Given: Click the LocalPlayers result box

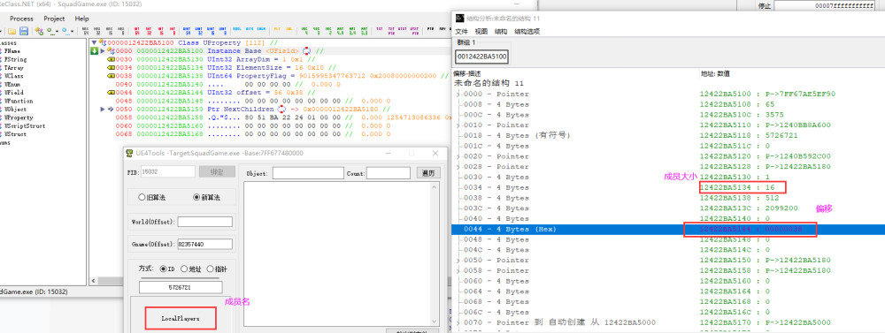Looking at the screenshot, I should pyautogui.click(x=181, y=318).
